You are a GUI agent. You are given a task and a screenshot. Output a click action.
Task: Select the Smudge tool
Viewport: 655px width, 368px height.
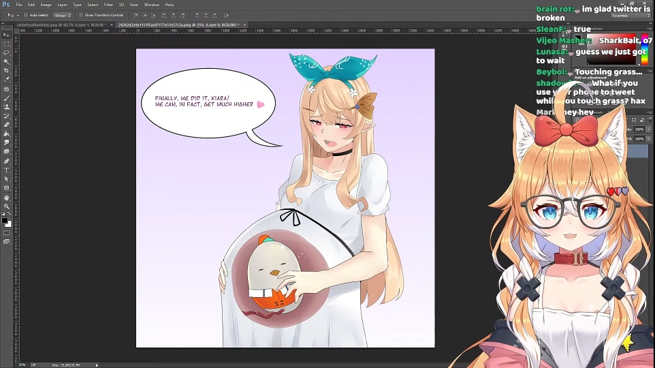(x=6, y=142)
